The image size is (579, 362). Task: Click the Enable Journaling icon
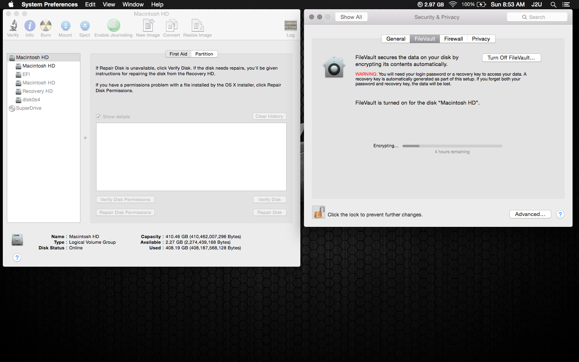114,25
